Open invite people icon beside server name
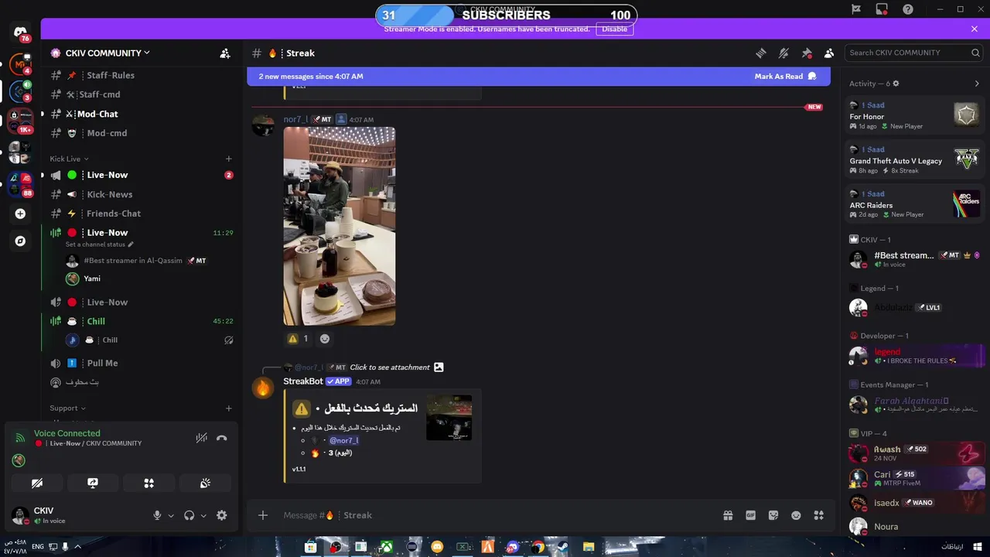The image size is (990, 557). [225, 53]
